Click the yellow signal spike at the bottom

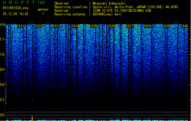click(32, 118)
